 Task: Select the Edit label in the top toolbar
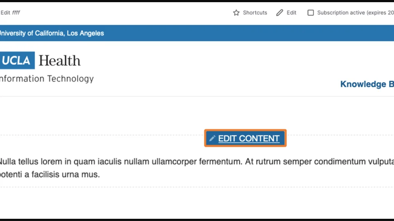click(x=291, y=13)
